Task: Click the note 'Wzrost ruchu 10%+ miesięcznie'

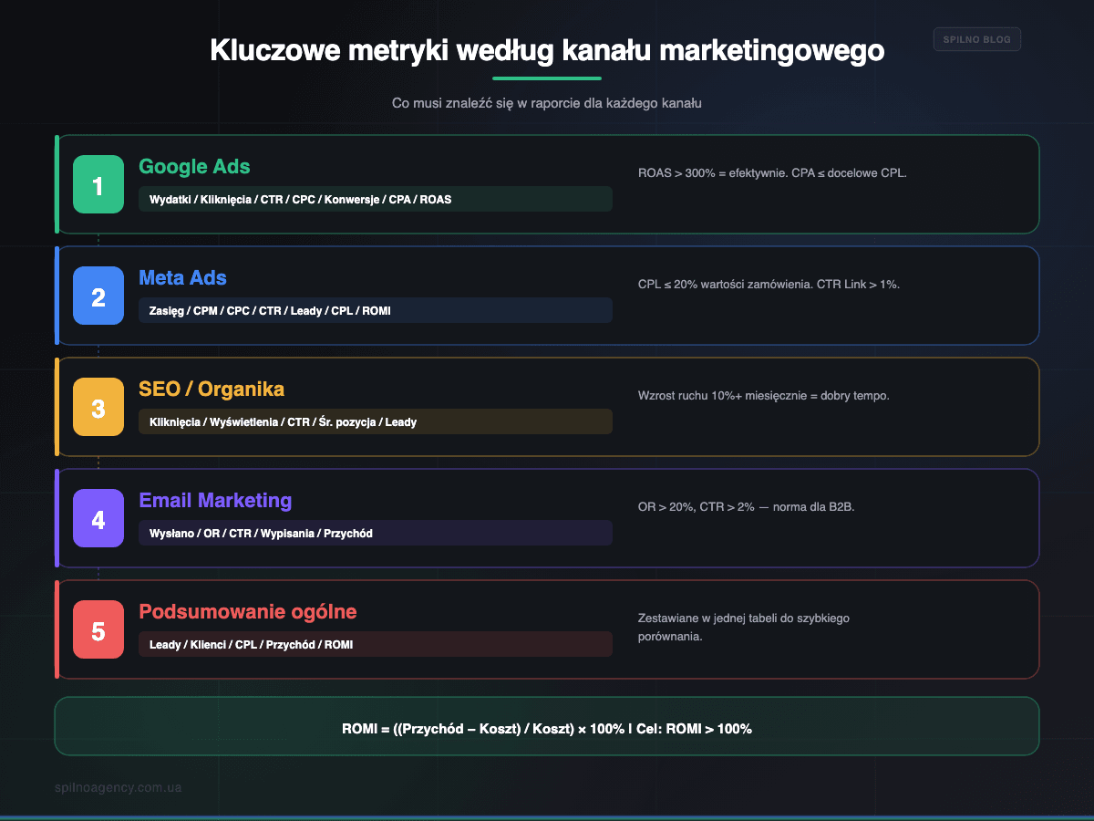Action: [x=763, y=395]
